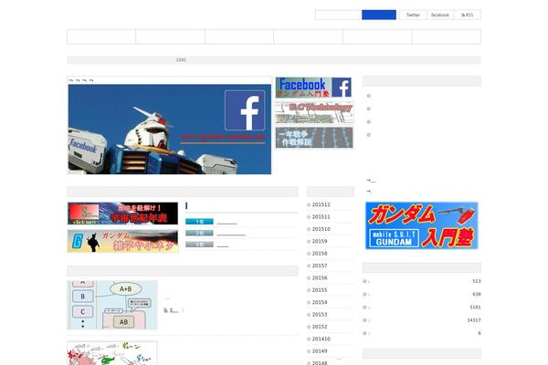Viewport: 548px width, 365px height.
Task: Open the 20153 archive link
Action: click(320, 315)
